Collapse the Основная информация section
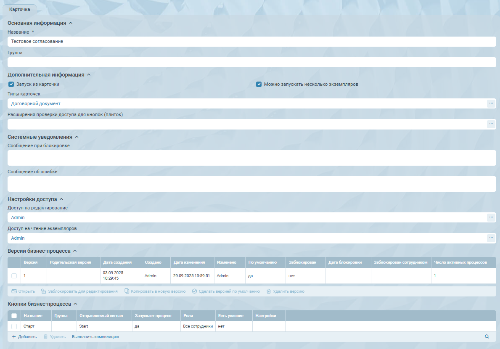Image resolution: width=500 pixels, height=349 pixels. coord(70,23)
